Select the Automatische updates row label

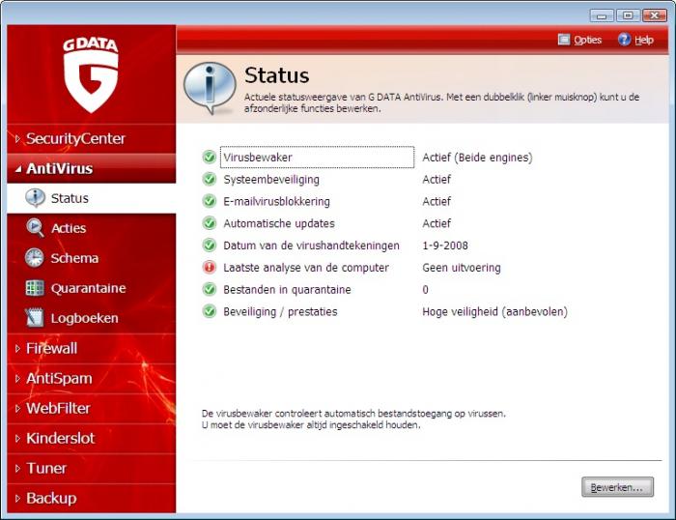point(279,223)
